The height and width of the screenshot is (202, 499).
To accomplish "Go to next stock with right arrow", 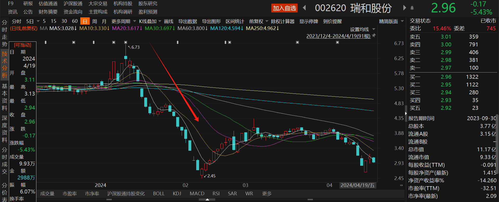I will click(x=404, y=8).
